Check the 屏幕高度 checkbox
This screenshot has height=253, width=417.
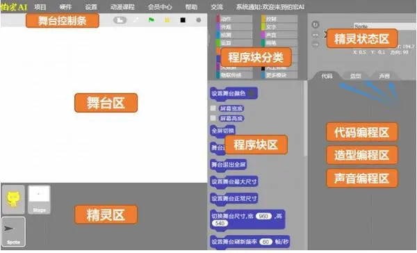click(213, 118)
